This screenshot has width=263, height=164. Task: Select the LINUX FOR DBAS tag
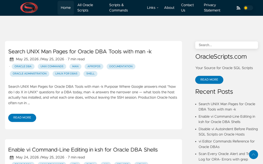(66, 73)
